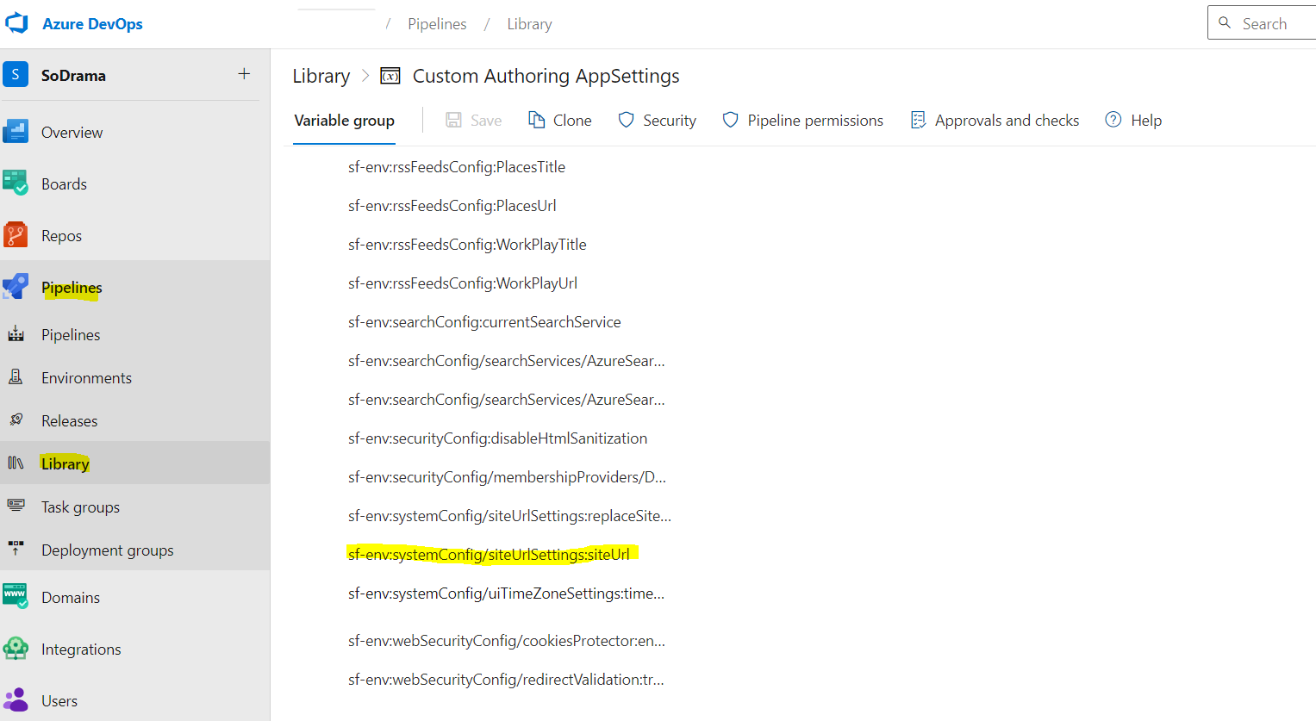Click the Azure DevOps logo icon
1316x721 pixels.
(16, 23)
